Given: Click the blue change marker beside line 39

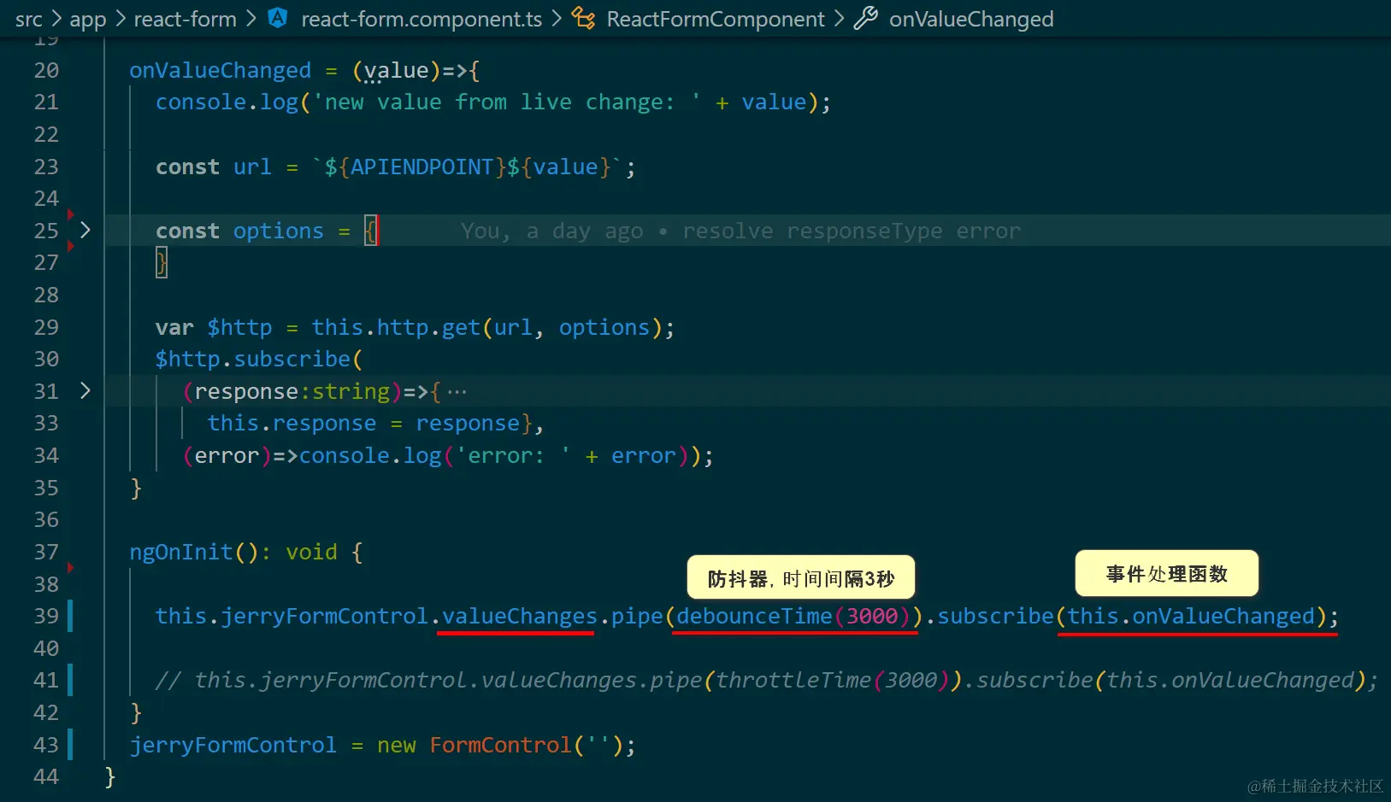Looking at the screenshot, I should coord(70,616).
